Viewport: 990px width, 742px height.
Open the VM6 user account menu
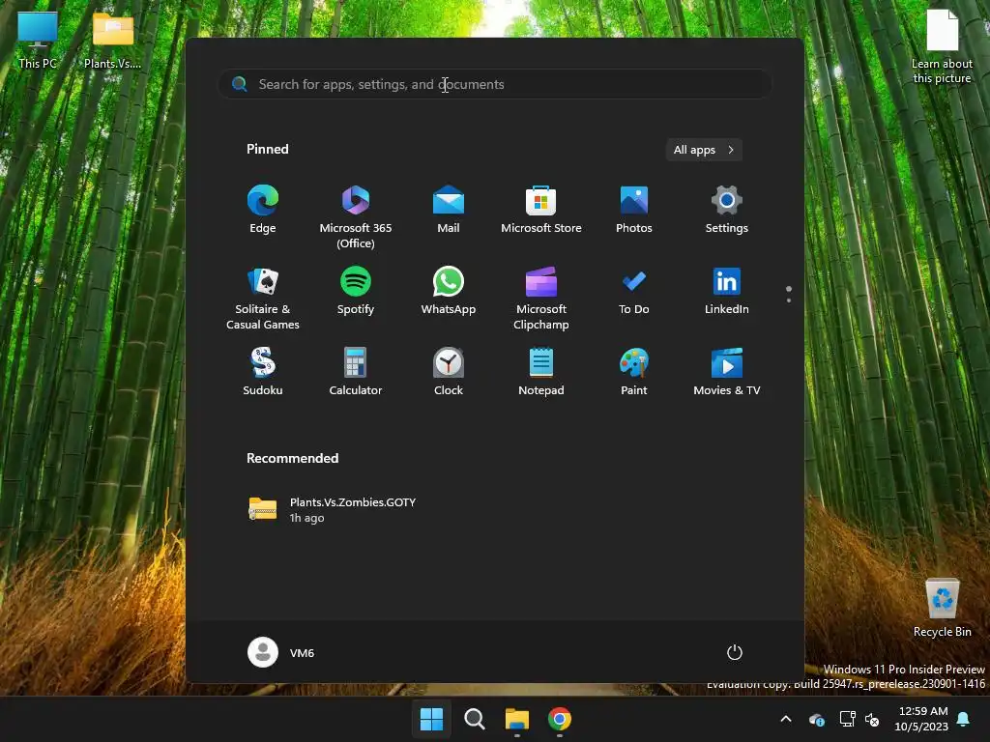281,652
